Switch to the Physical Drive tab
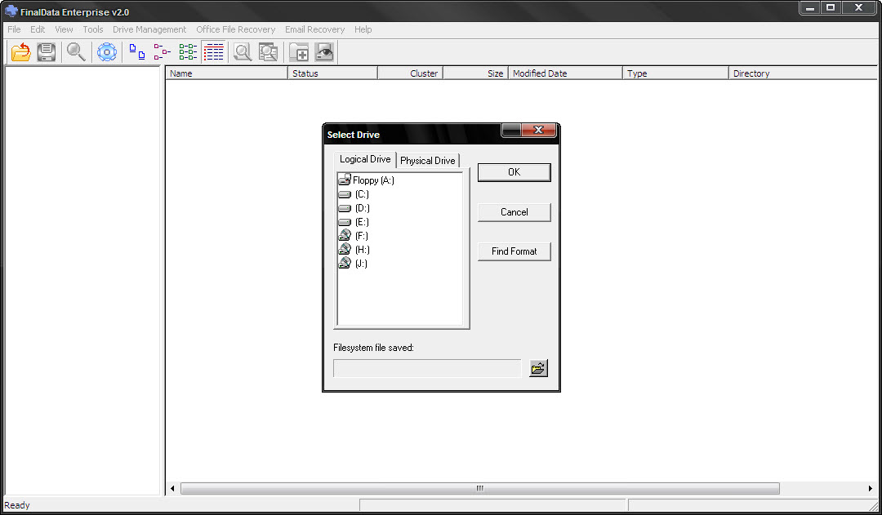The height and width of the screenshot is (515, 882). tap(427, 161)
